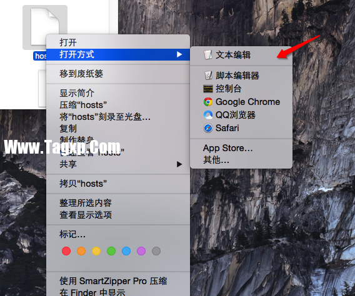Click the Google Chrome text label
This screenshot has height=296, width=355.
click(248, 102)
